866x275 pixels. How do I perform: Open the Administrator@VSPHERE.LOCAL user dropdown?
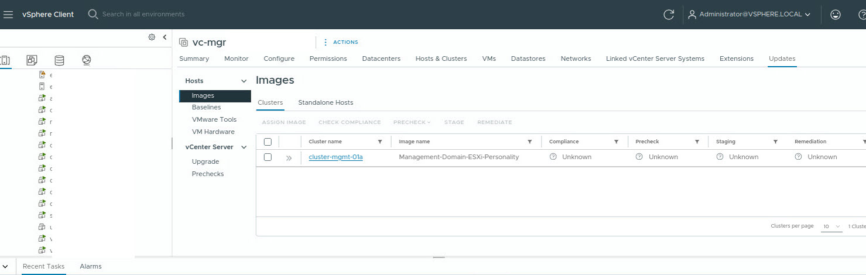tap(749, 15)
